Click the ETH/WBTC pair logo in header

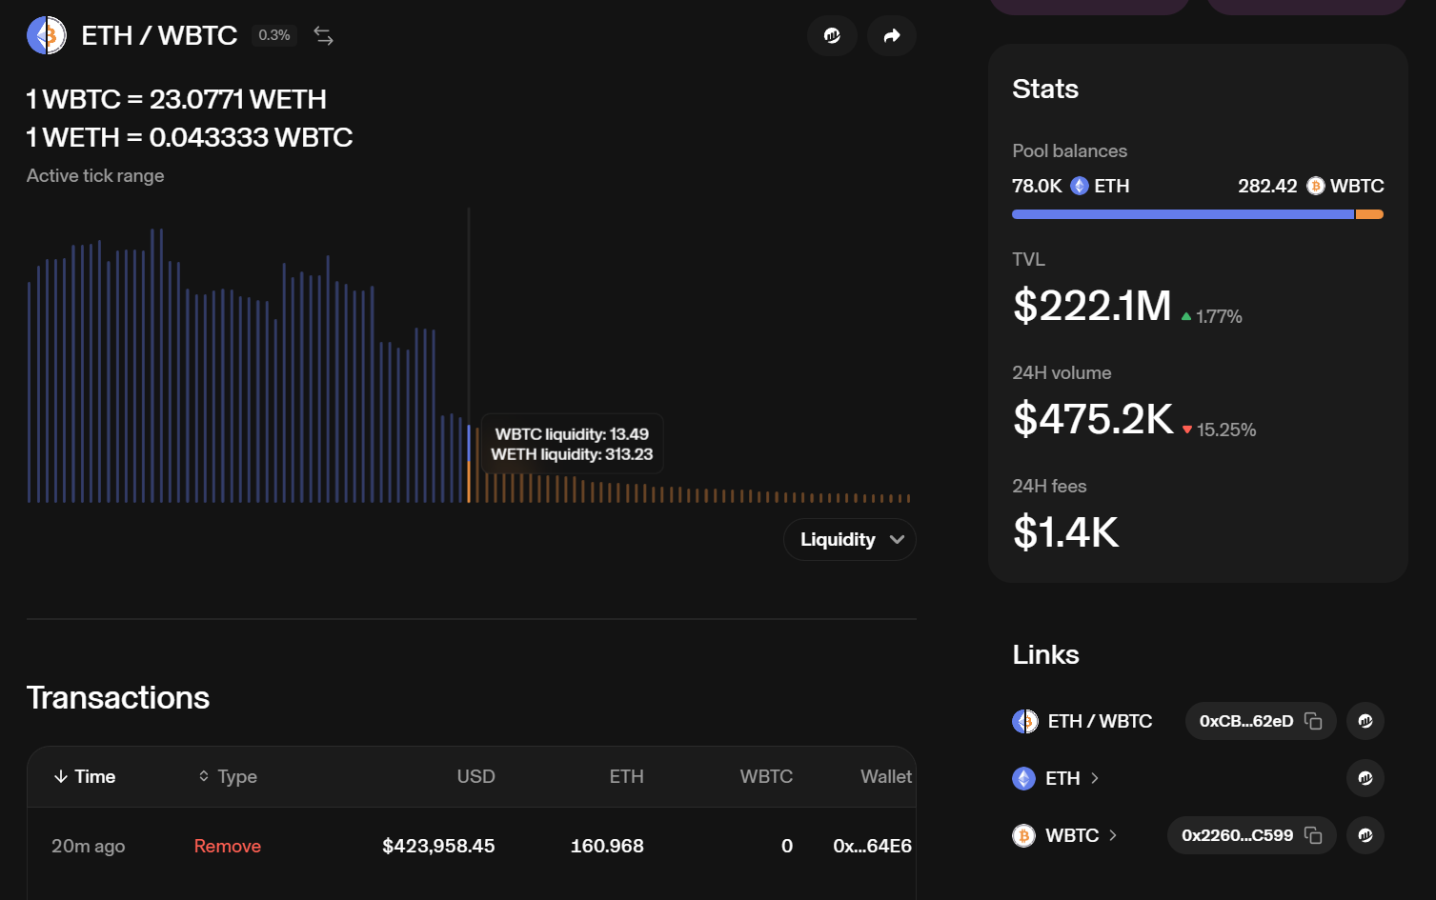pyautogui.click(x=47, y=36)
